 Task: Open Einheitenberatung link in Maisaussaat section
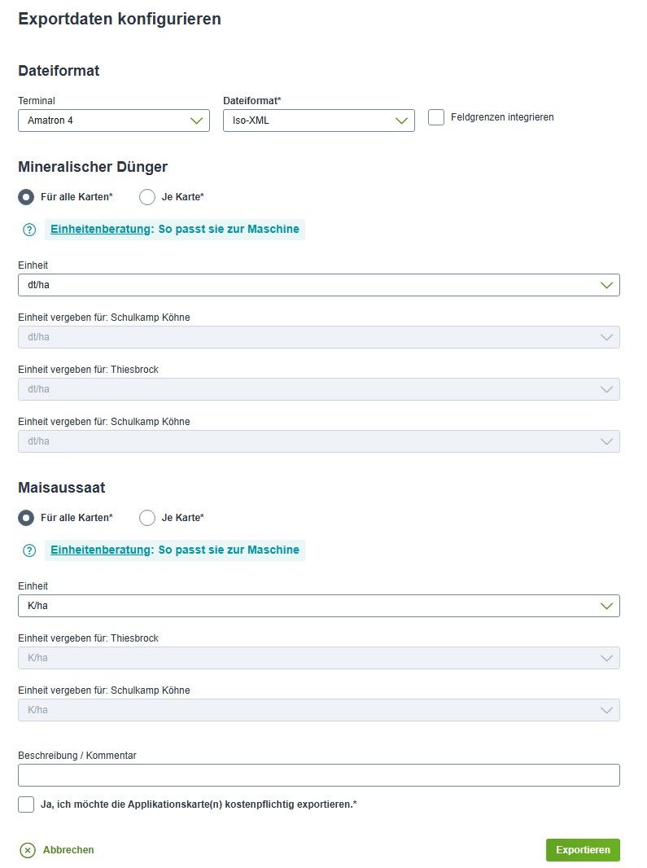tap(175, 550)
